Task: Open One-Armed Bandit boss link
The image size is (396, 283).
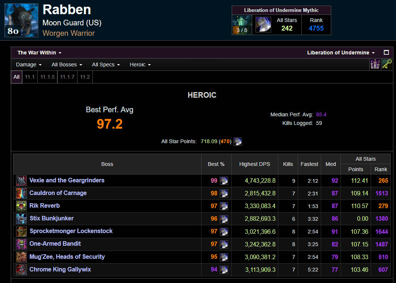Action: tap(55, 243)
